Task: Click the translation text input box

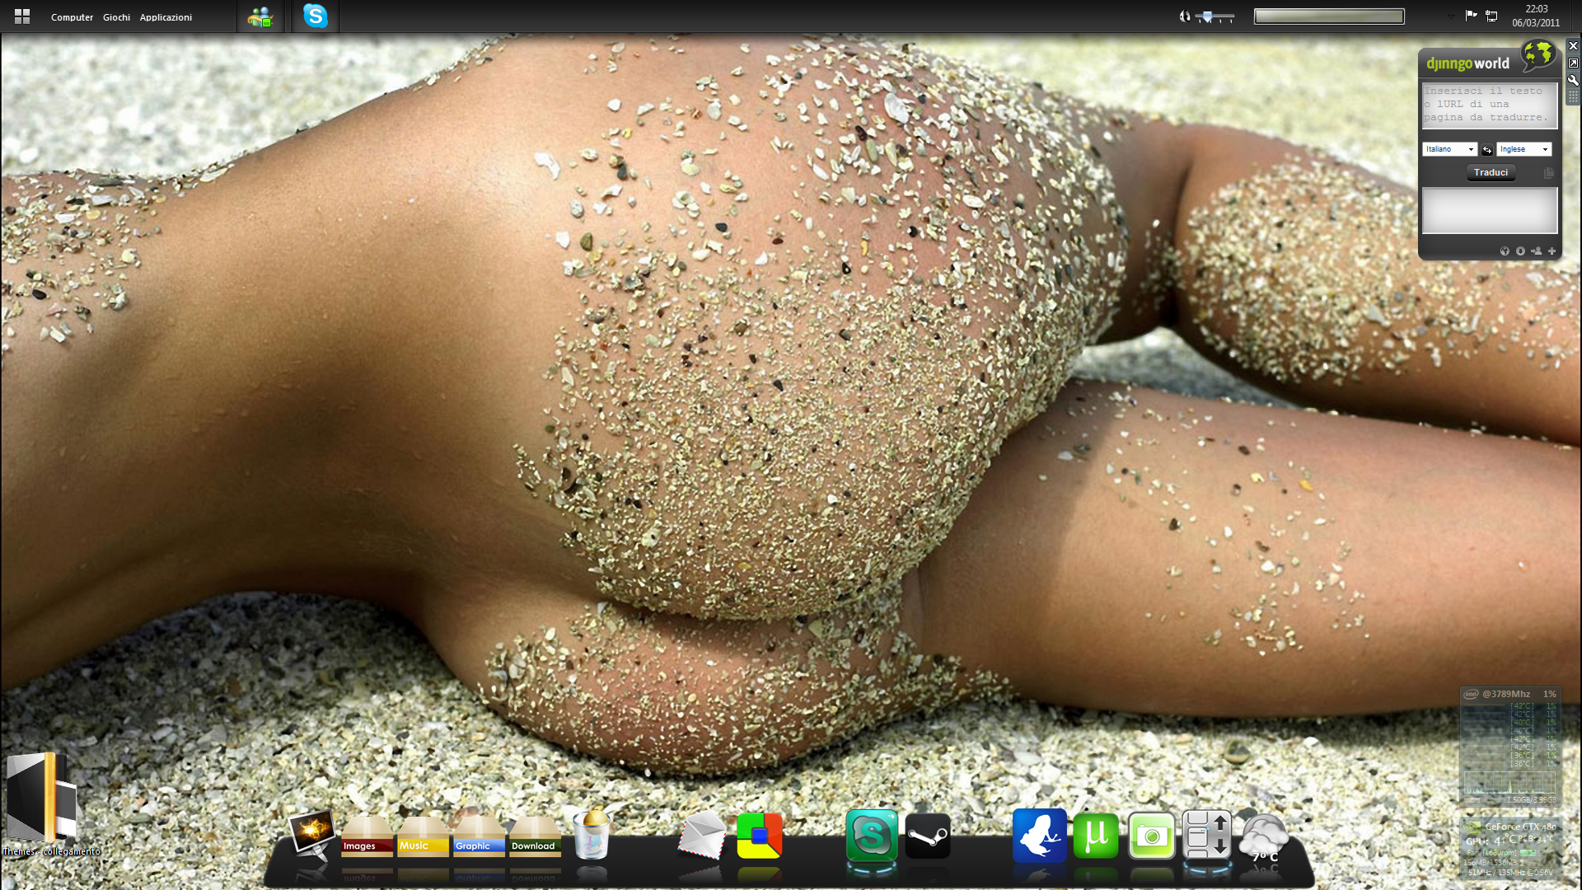Action: [x=1490, y=105]
